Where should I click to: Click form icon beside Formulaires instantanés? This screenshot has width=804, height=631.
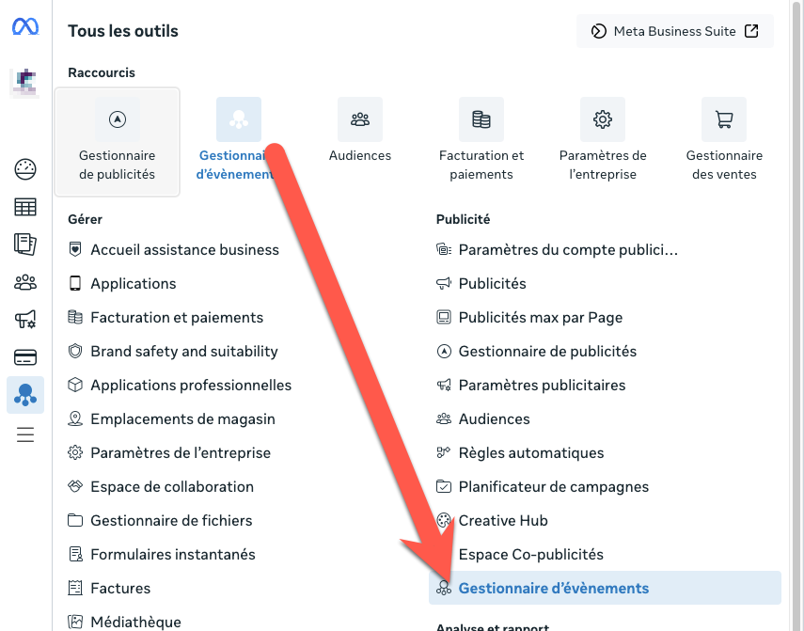click(x=75, y=554)
